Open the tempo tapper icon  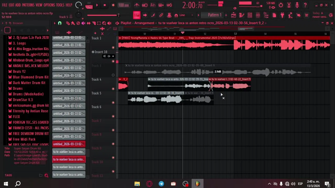[290, 15]
